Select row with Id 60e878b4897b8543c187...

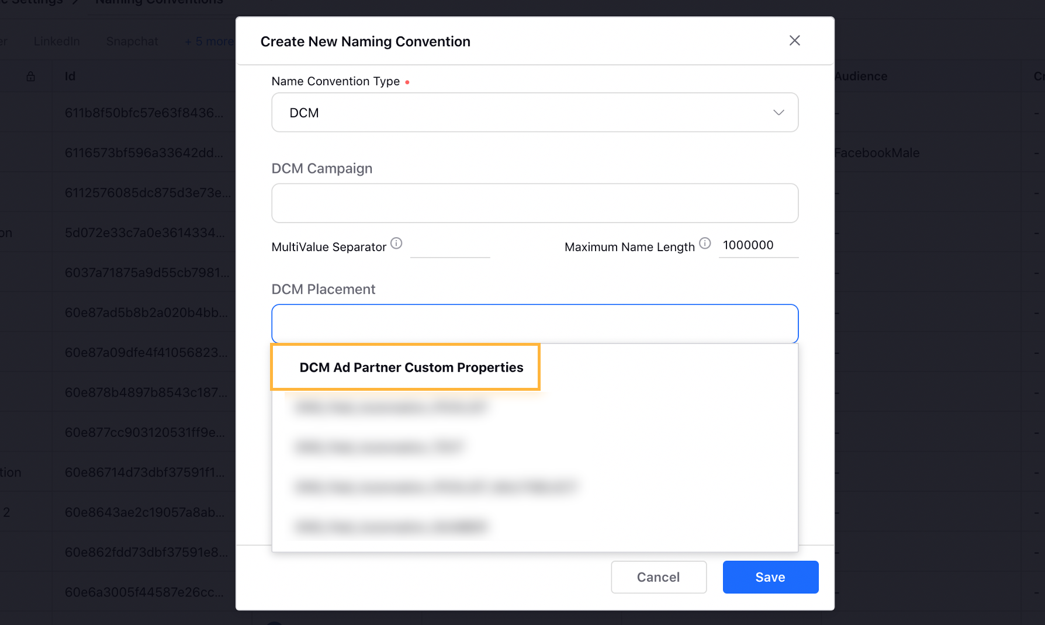[146, 393]
